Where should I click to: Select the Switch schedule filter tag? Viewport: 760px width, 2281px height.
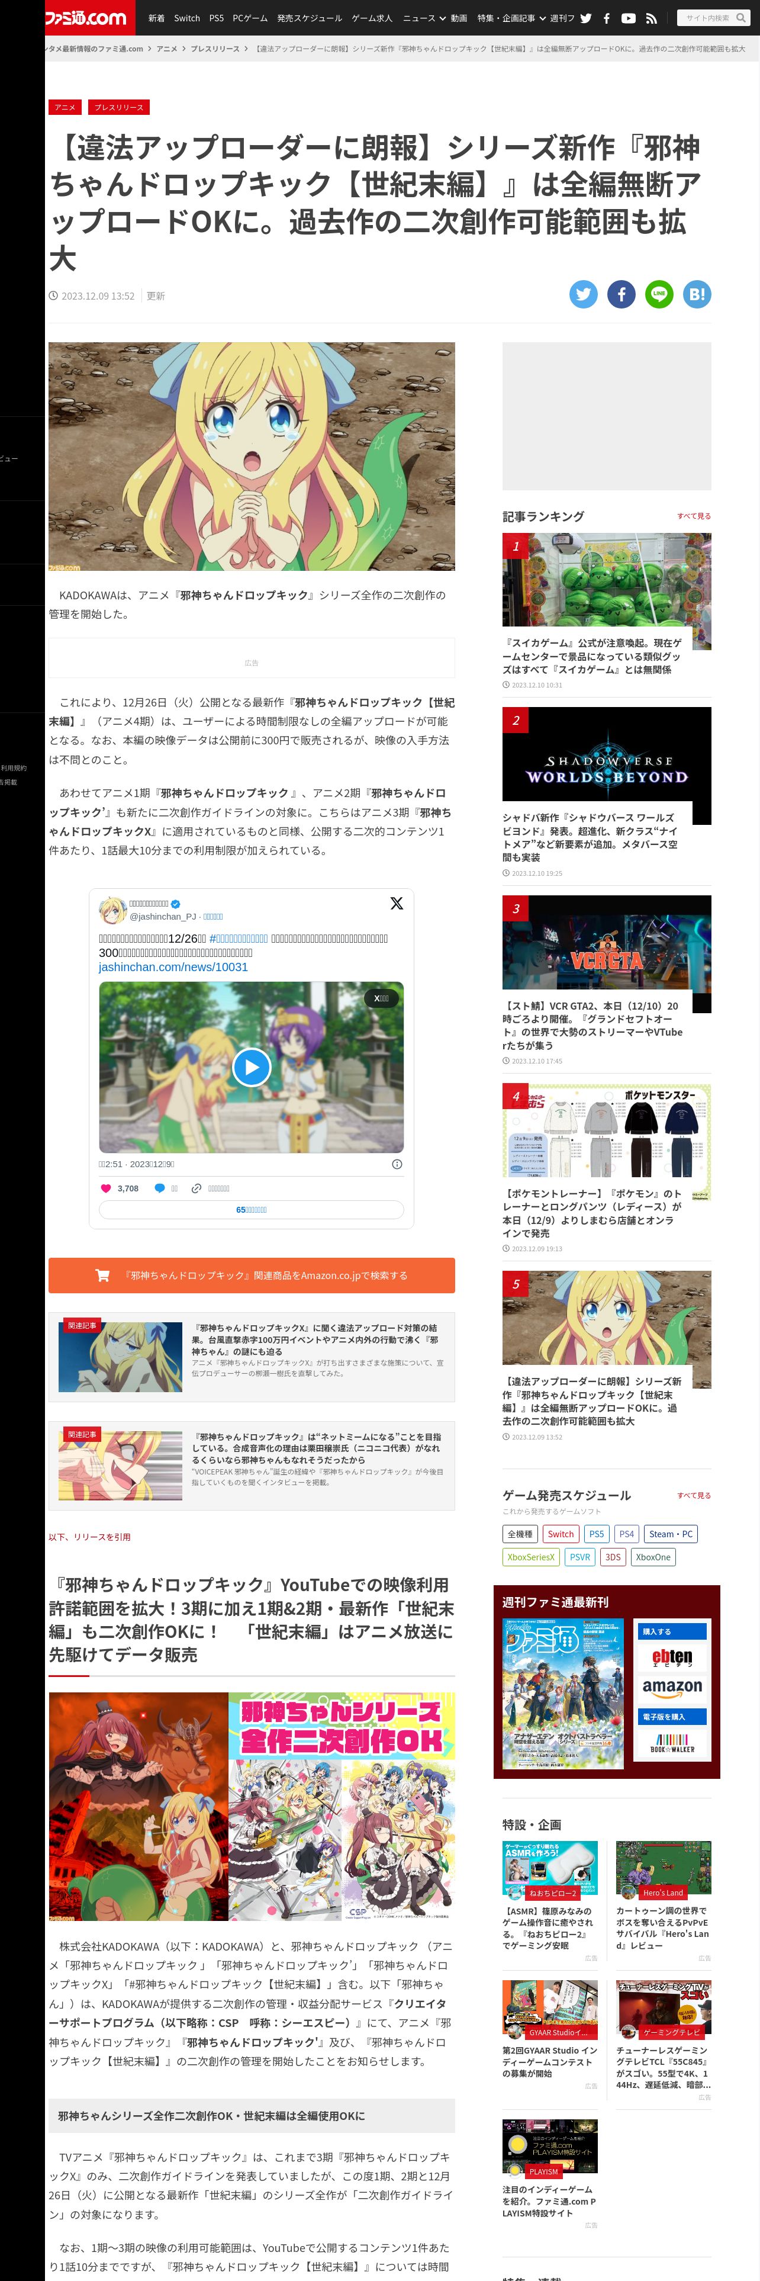(x=560, y=1534)
